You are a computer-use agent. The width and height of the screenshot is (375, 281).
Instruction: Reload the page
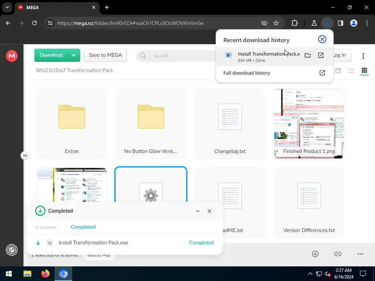click(34, 23)
